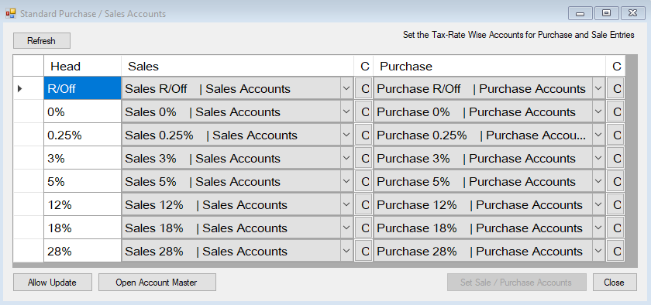
Task: Expand the Purchase R/Off account dropdown
Action: pos(598,89)
